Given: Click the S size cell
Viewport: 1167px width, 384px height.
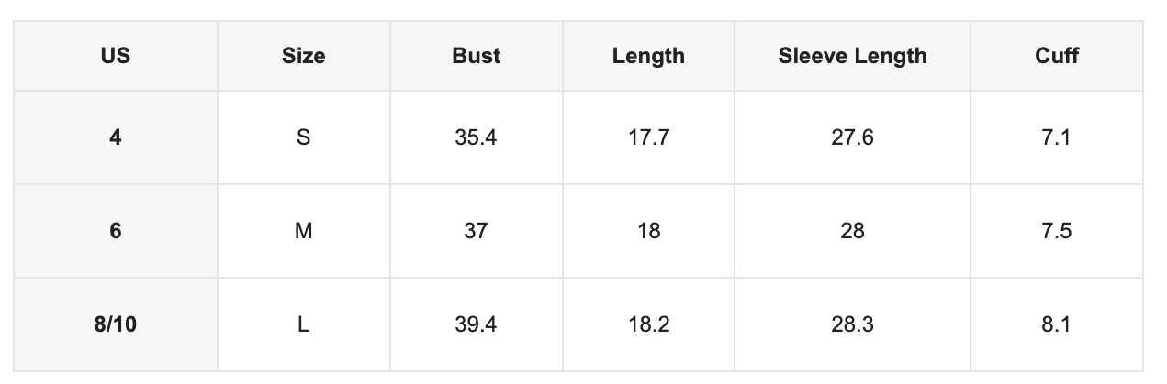Looking at the screenshot, I should (304, 137).
